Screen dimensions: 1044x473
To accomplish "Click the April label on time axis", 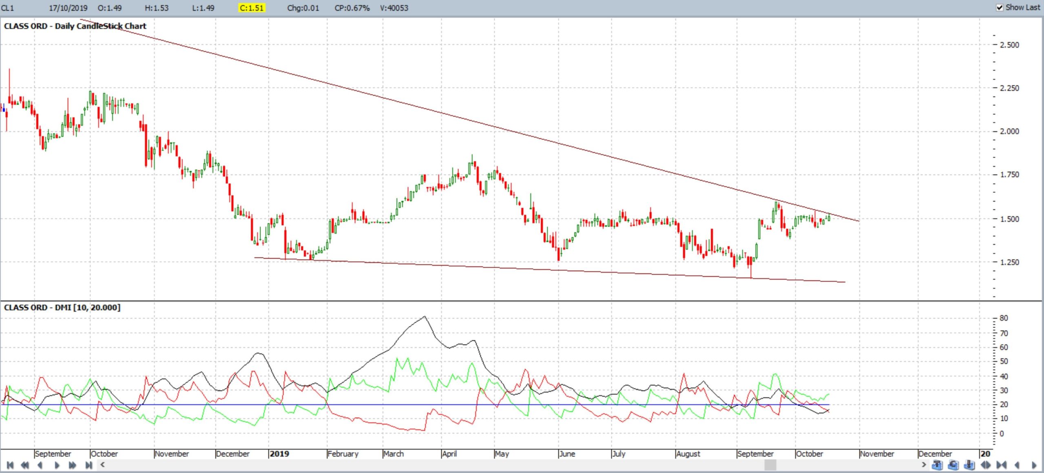I will [449, 453].
